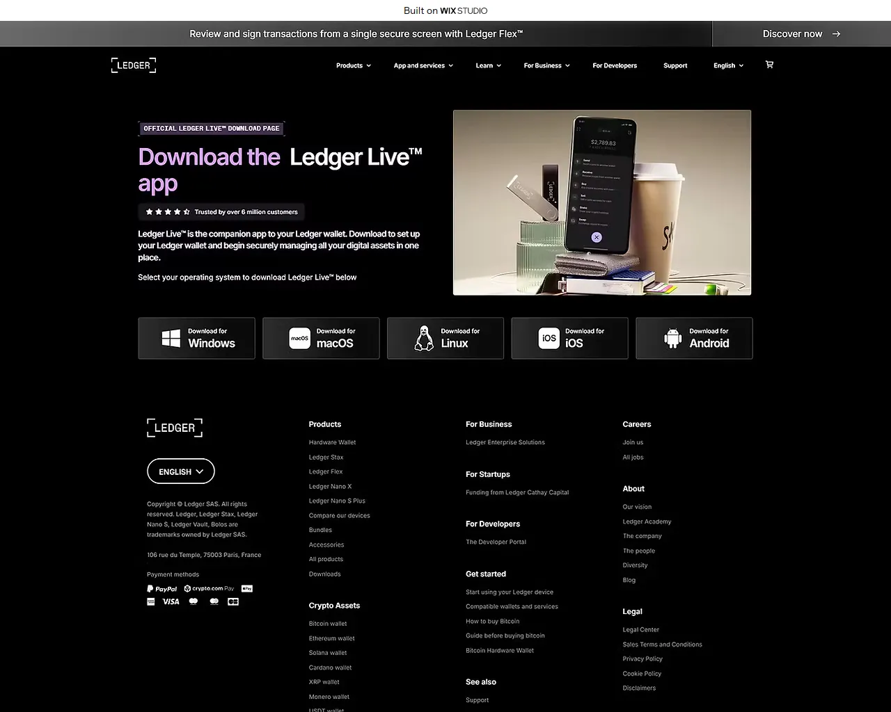Expand the Products dropdown menu
891x712 pixels.
[x=354, y=65]
